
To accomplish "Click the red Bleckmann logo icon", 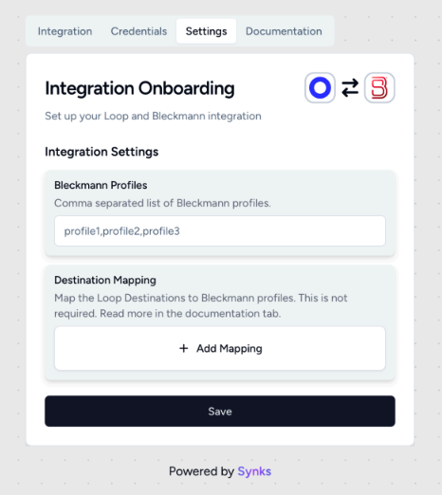I will (x=379, y=87).
